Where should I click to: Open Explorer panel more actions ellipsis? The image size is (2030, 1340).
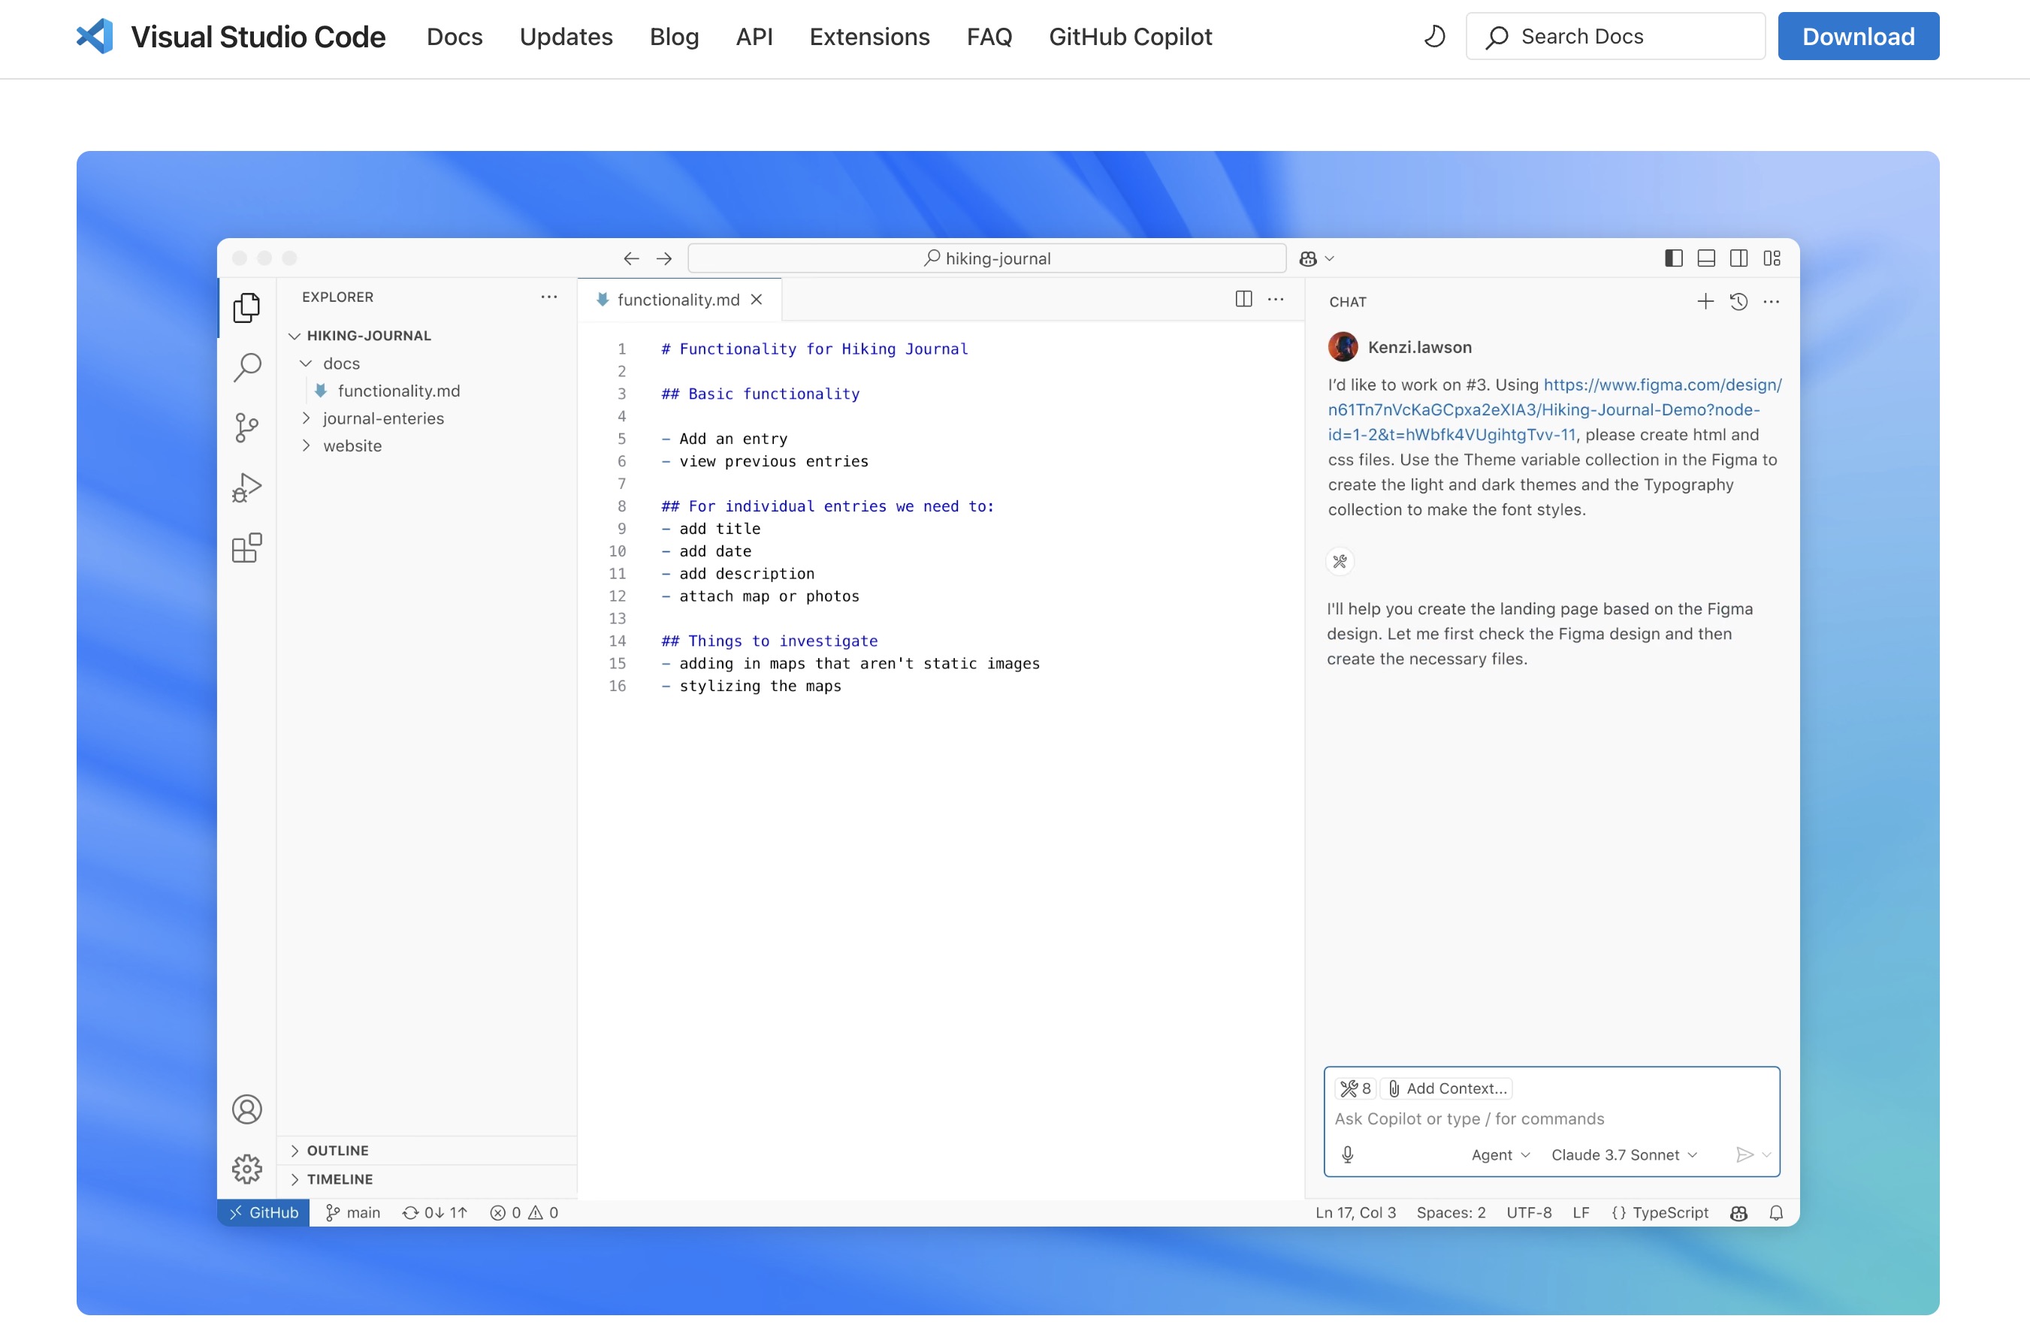(x=548, y=297)
